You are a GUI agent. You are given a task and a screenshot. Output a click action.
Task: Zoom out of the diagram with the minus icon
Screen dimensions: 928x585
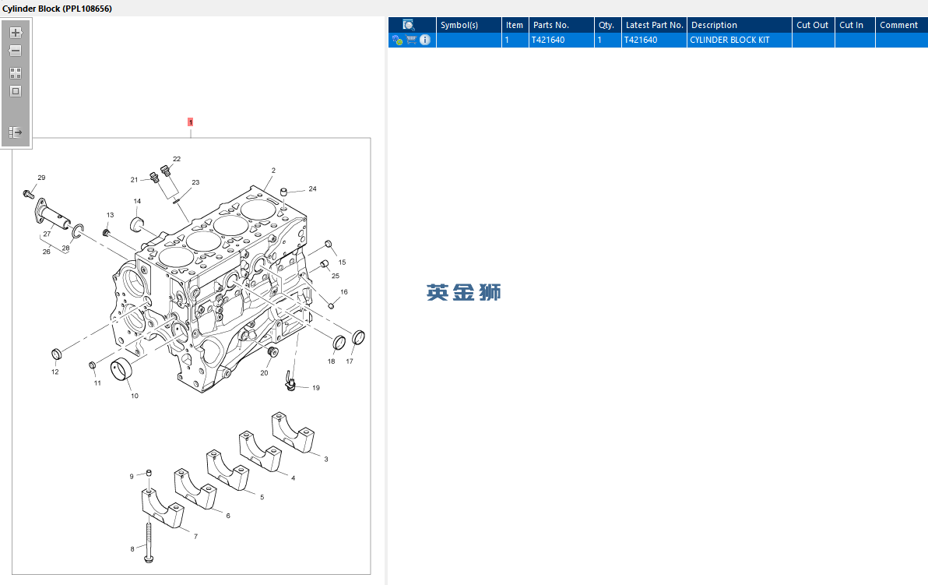coord(16,51)
